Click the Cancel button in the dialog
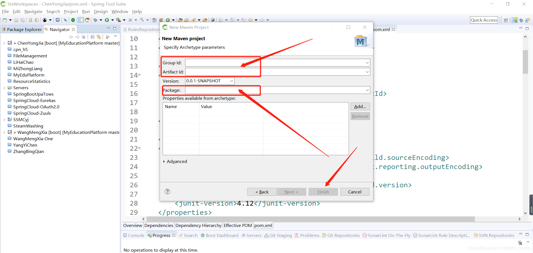Viewport: 533px width, 253px height. (355, 192)
